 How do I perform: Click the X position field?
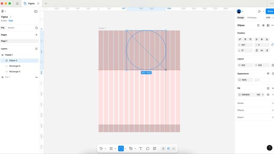tap(245, 45)
